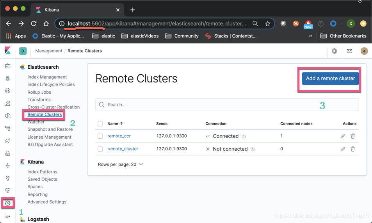Image resolution: width=372 pixels, height=223 pixels.
Task: Open the Dev Tools wrench icon
Action: point(7,178)
